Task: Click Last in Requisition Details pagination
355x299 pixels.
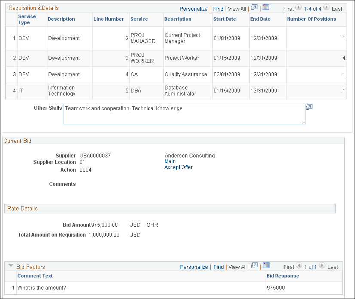Action: point(337,8)
